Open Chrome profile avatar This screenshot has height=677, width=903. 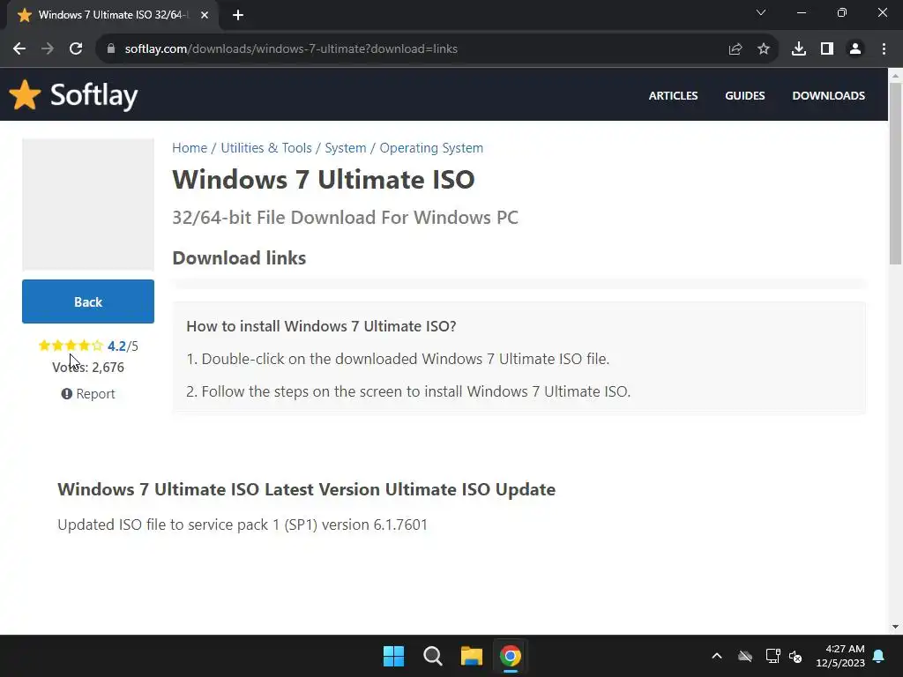[x=855, y=49]
